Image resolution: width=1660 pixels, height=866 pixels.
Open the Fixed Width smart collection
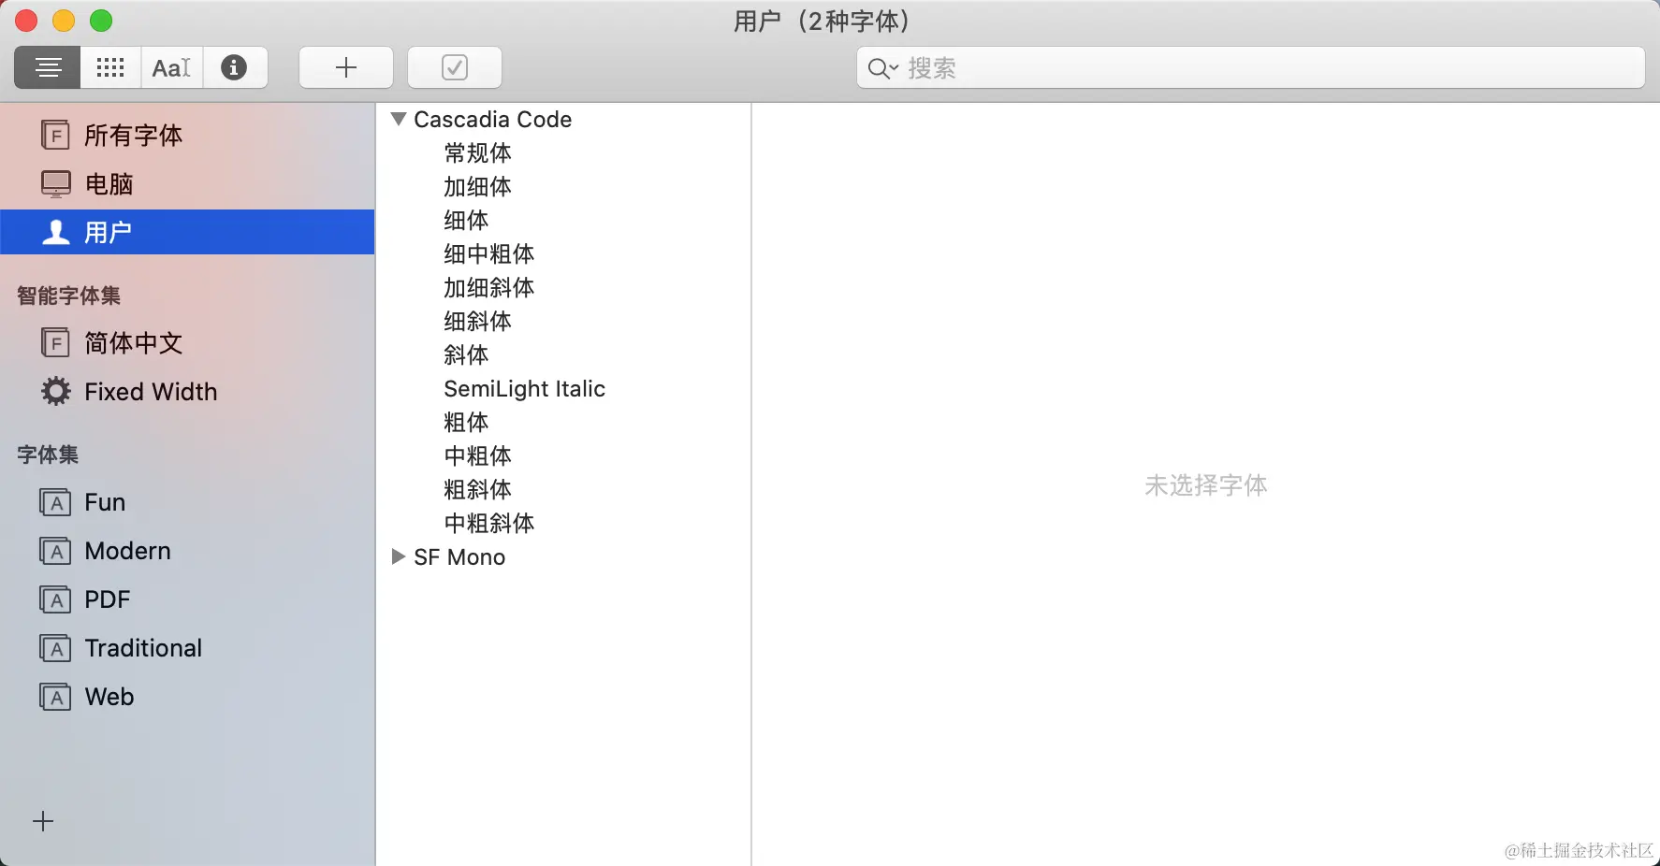coord(187,391)
